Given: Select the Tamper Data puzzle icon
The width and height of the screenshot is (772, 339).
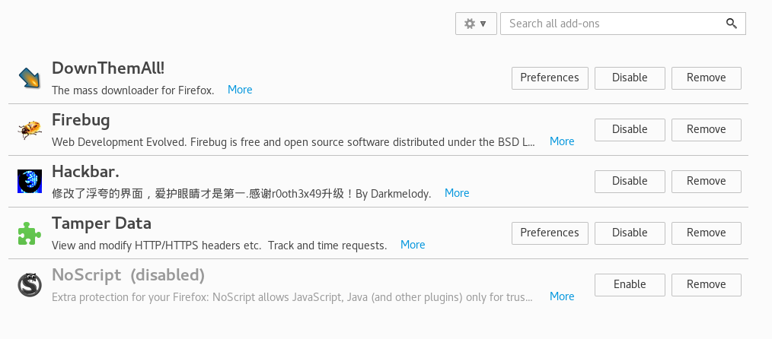Looking at the screenshot, I should coord(30,233).
